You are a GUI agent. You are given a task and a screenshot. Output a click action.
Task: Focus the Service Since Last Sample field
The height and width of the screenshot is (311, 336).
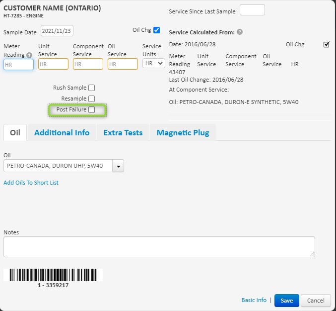point(252,10)
